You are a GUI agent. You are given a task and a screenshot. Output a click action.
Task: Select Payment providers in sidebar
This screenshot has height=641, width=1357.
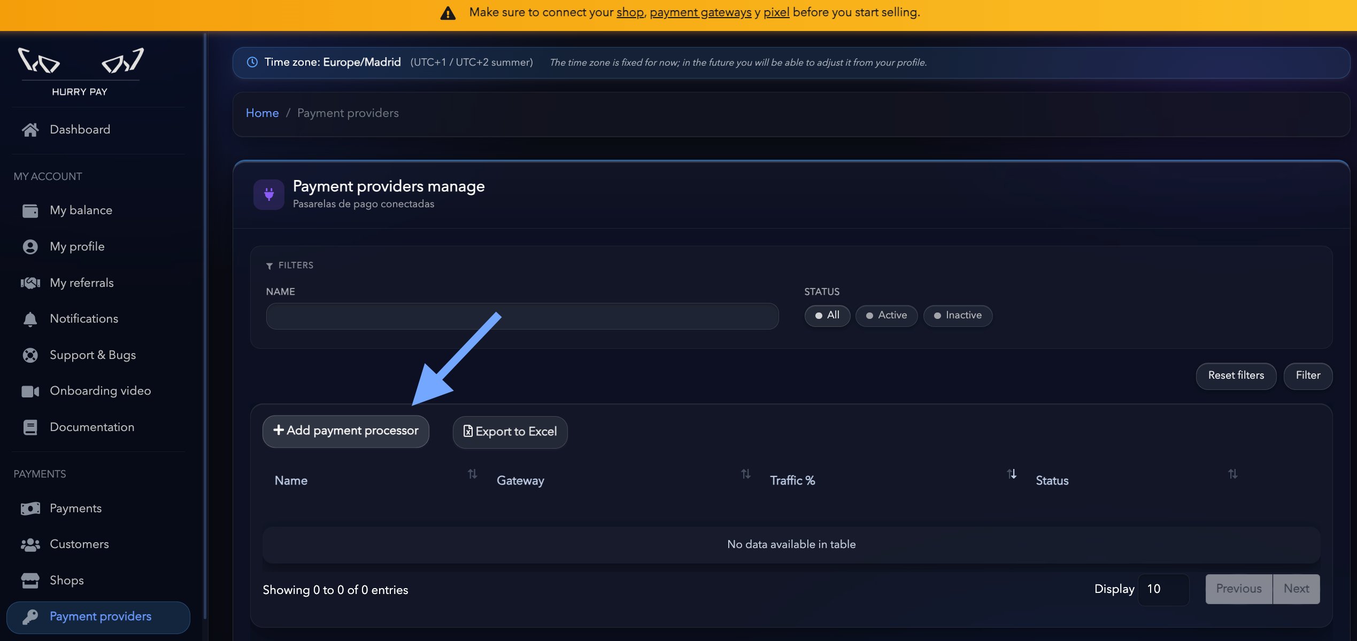click(98, 617)
